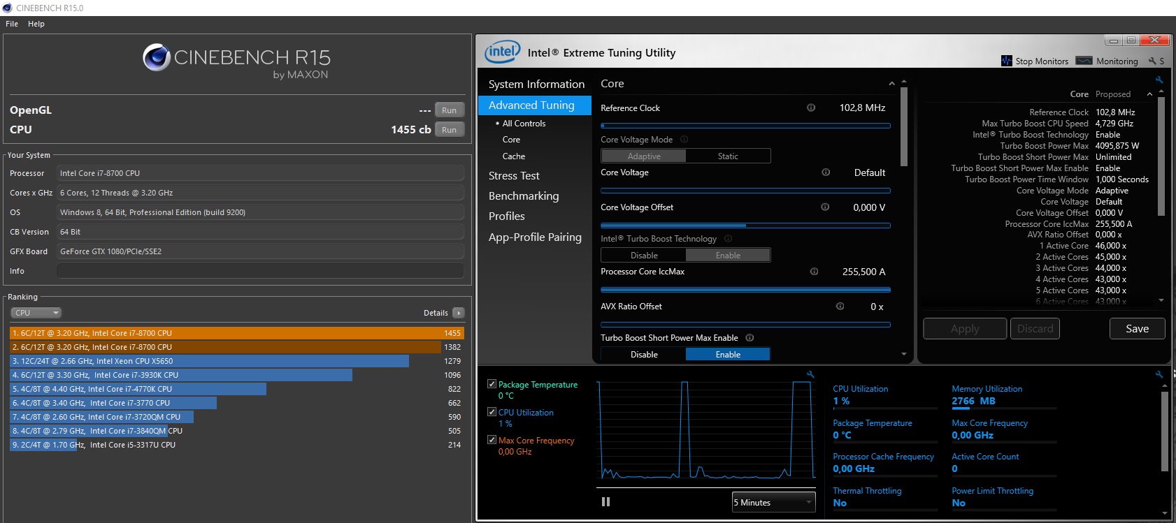
Task: Show info for Turbo Boost Short Power Max Enable
Action: pos(750,337)
